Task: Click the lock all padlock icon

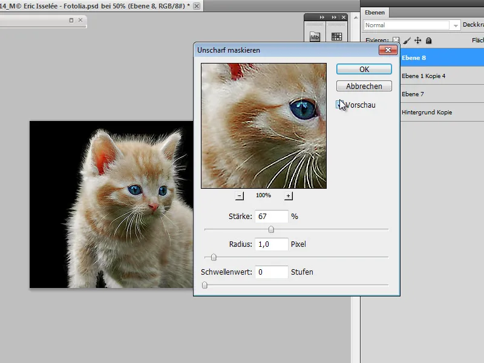Action: pos(428,39)
